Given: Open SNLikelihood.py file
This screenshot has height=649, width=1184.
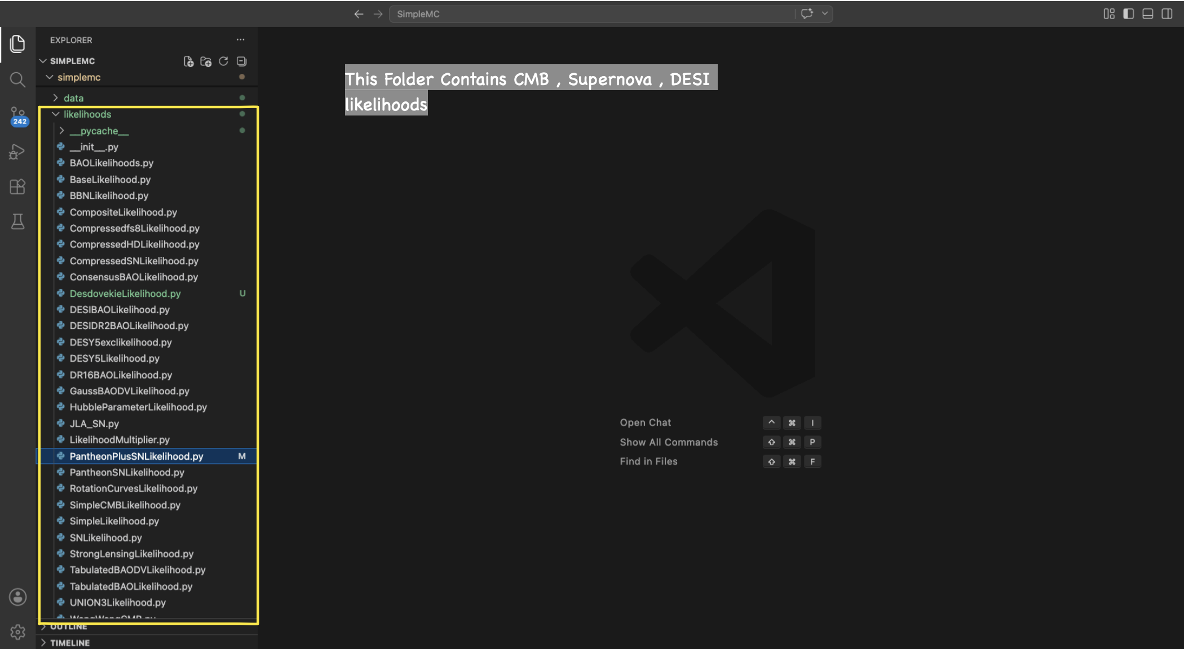Looking at the screenshot, I should pyautogui.click(x=148, y=537).
